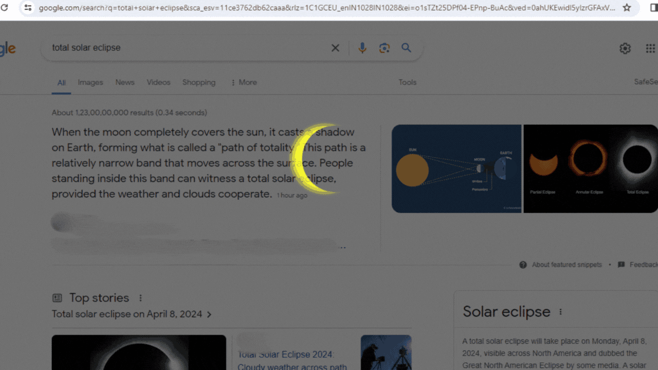Open partial, annular, total eclipse comparison image

pyautogui.click(x=591, y=169)
